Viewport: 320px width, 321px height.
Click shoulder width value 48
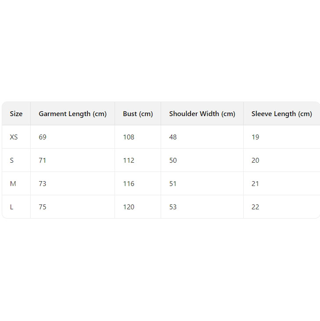pos(173,137)
